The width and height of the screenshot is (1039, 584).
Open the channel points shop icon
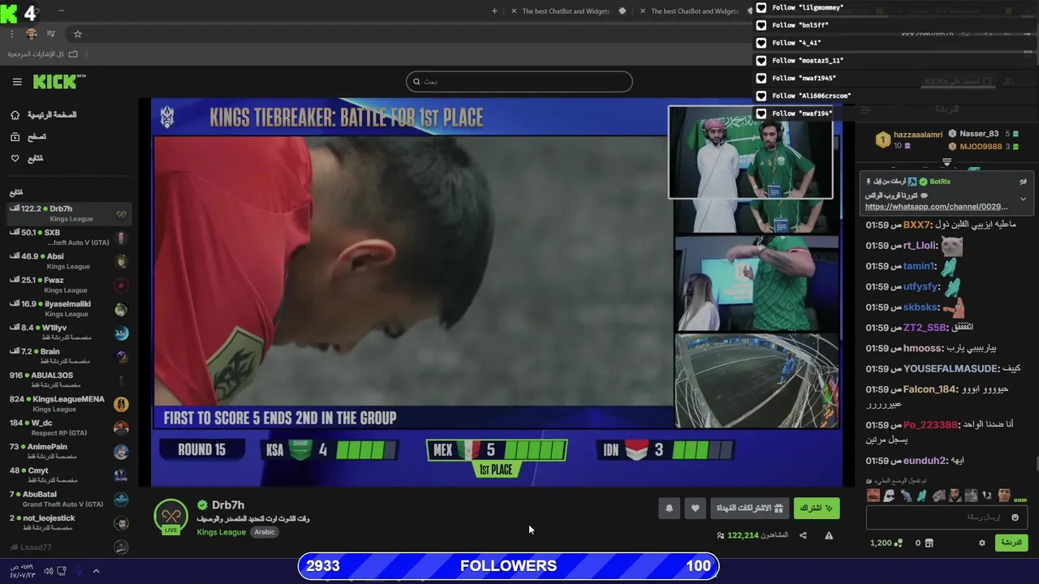(x=929, y=543)
